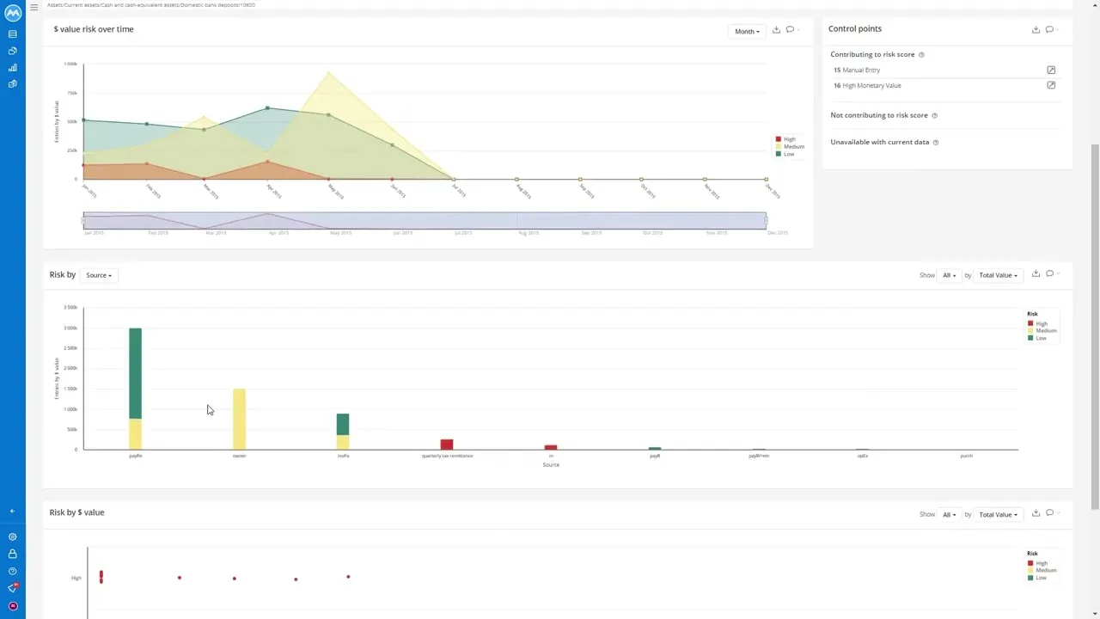Download the $ value risk over time chart
The image size is (1100, 619).
tap(776, 30)
